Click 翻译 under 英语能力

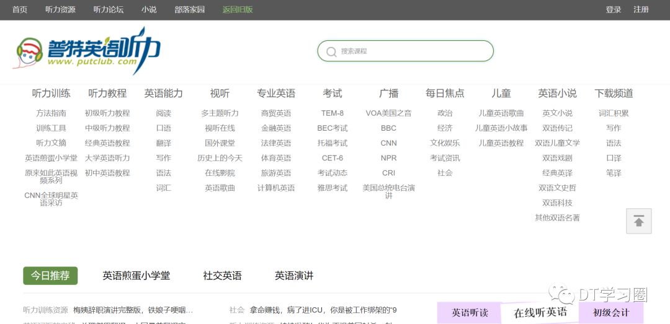coord(163,143)
